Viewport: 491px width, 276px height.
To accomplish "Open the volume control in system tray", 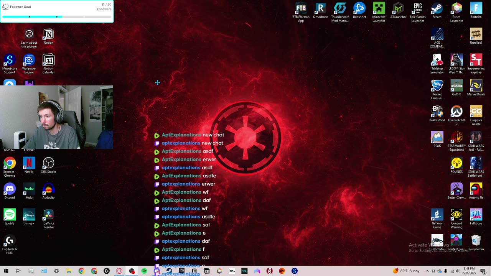I will click(458, 271).
